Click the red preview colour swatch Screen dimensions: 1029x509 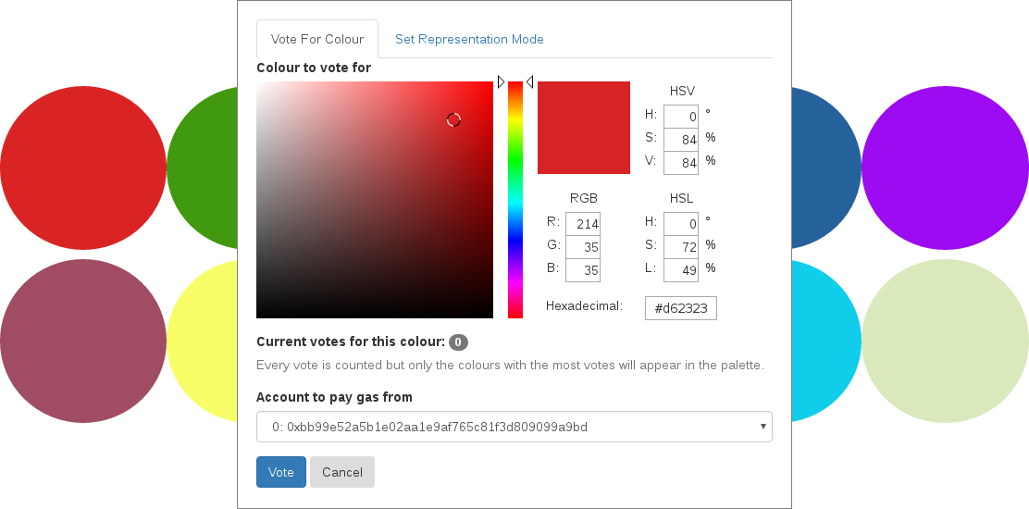click(584, 128)
